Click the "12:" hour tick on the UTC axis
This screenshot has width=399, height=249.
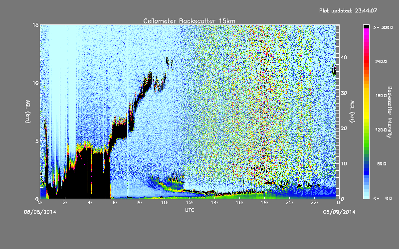point(190,203)
